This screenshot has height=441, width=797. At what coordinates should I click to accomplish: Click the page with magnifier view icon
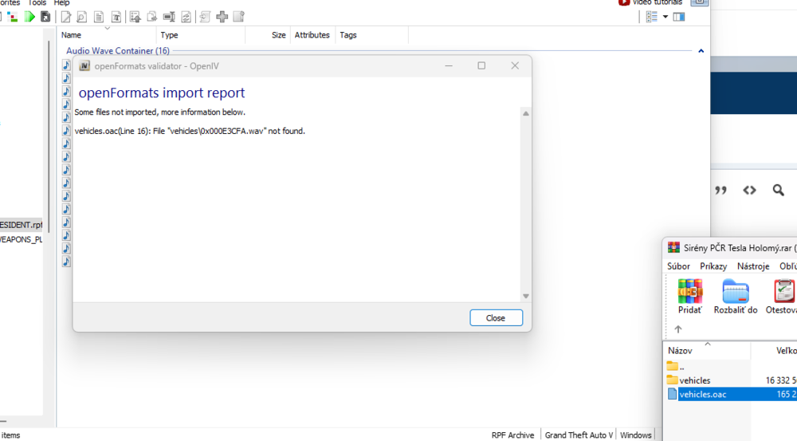point(81,17)
